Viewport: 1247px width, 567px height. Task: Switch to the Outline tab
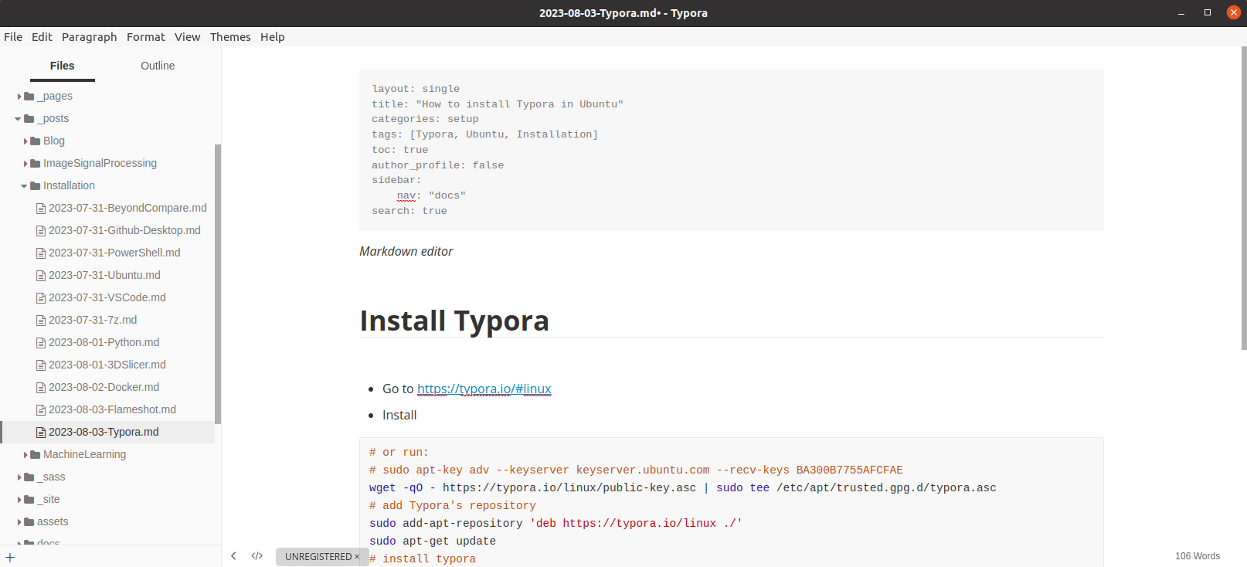tap(158, 66)
